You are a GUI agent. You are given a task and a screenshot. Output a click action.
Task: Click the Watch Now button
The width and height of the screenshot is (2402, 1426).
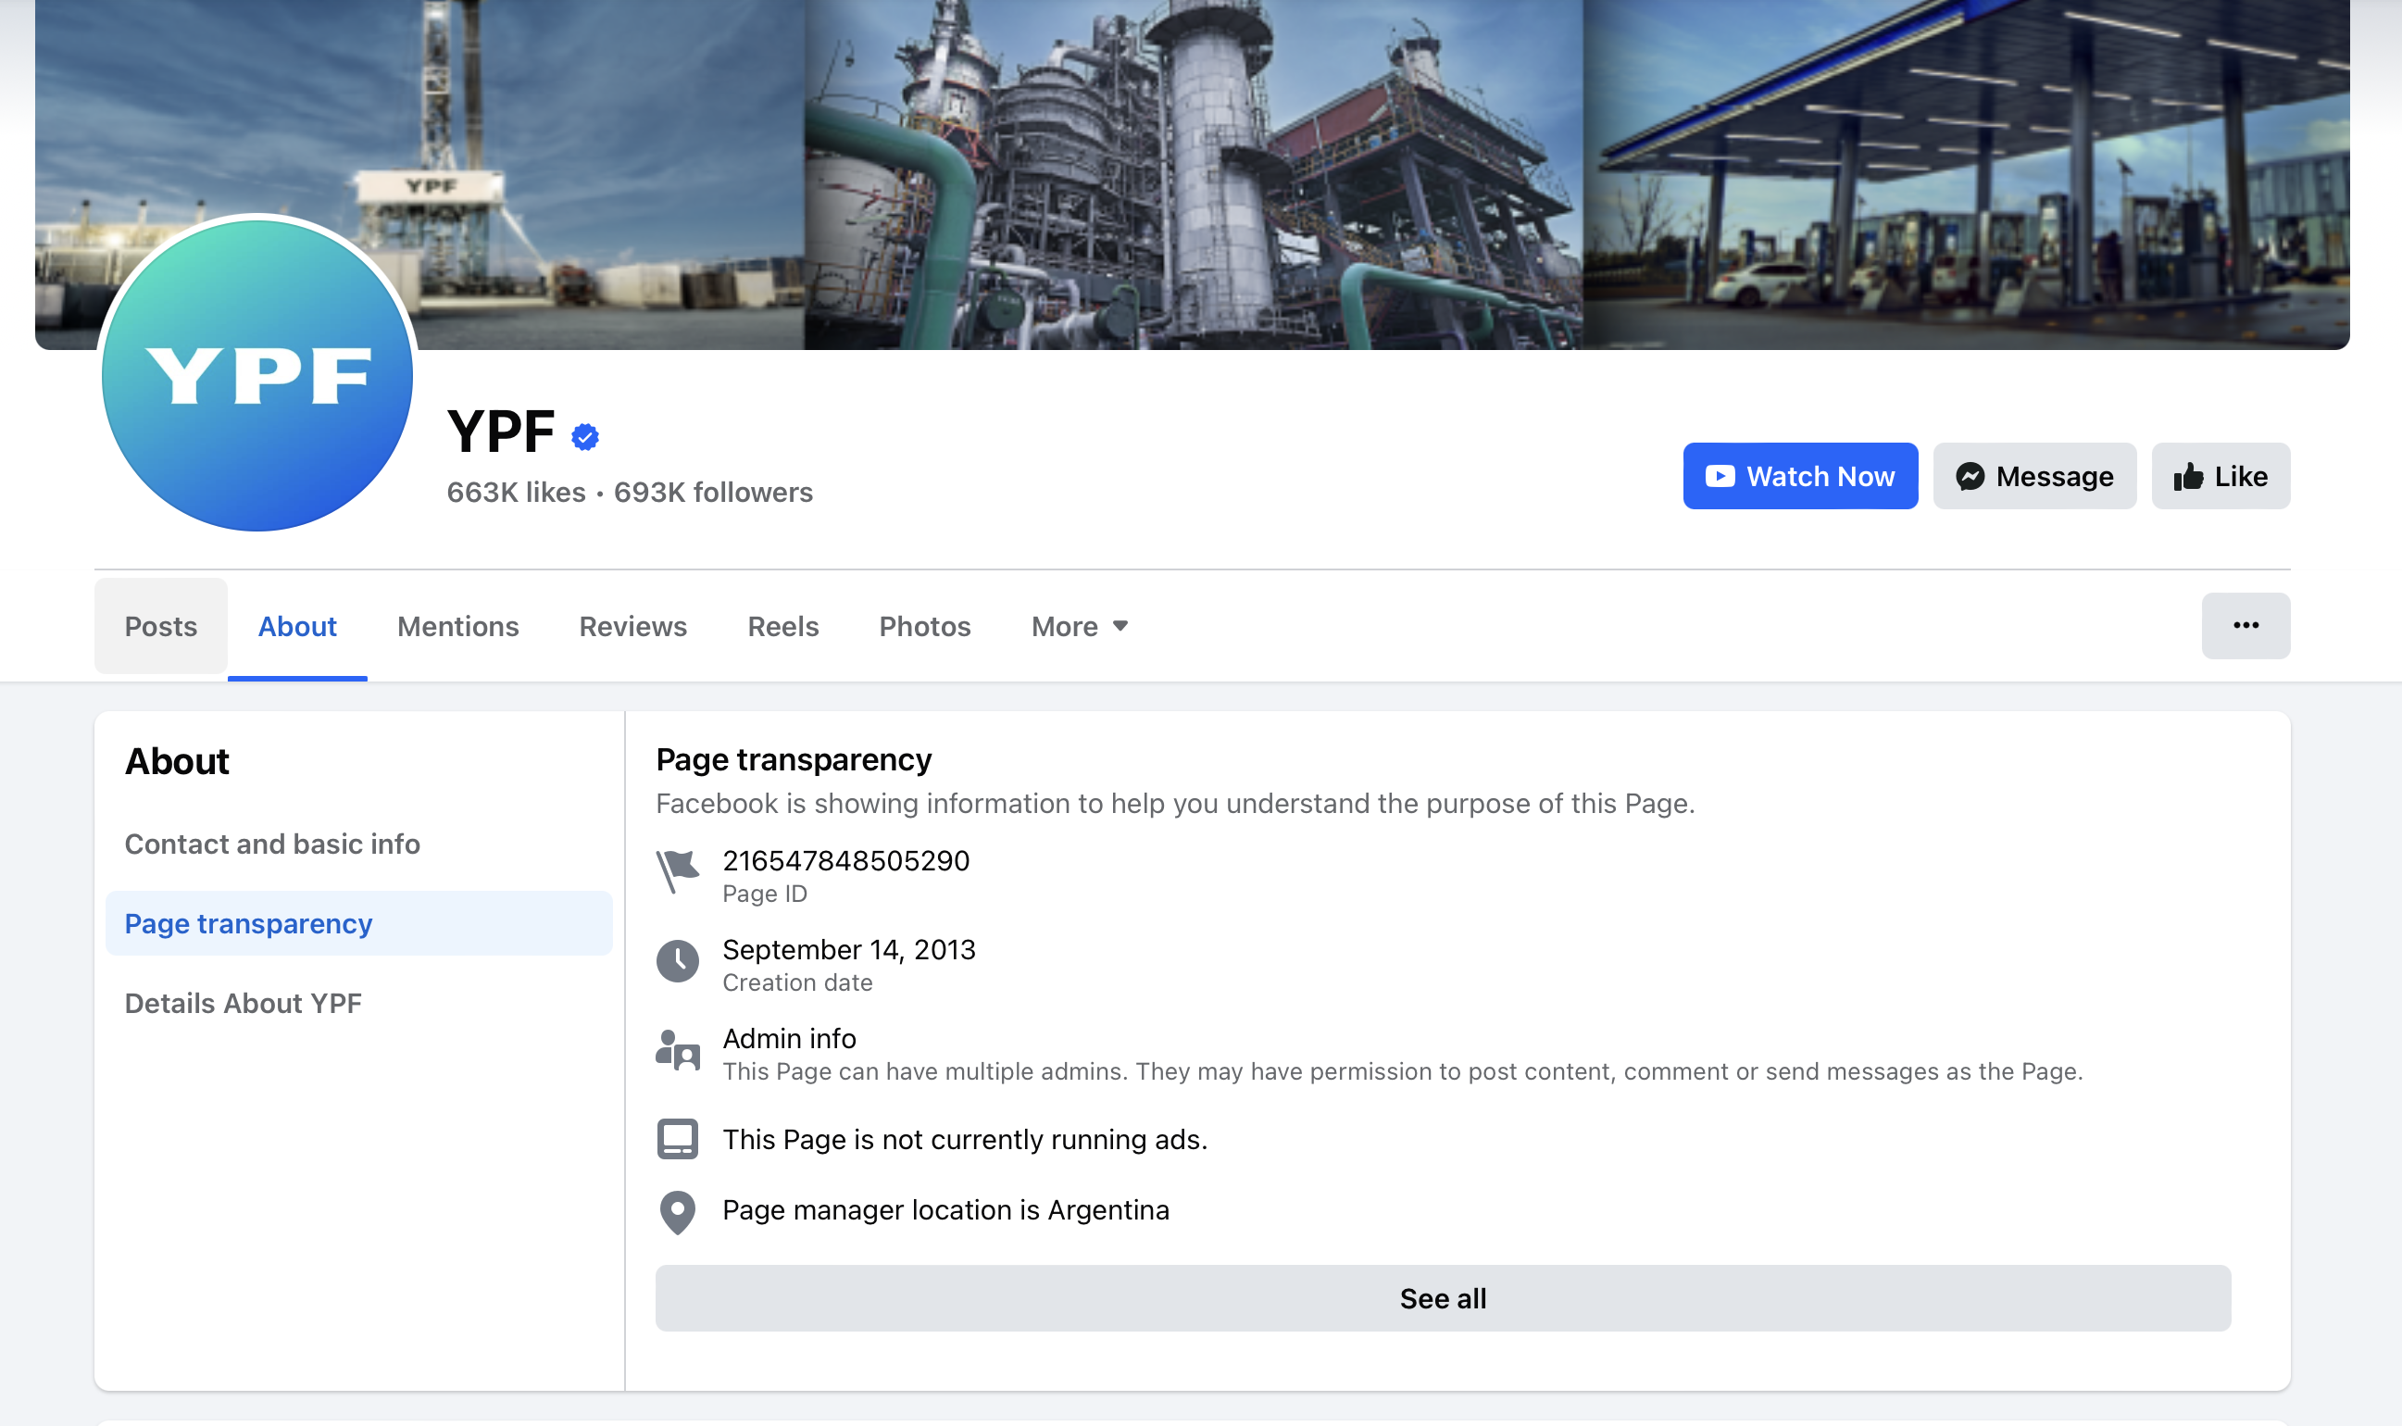click(1799, 476)
